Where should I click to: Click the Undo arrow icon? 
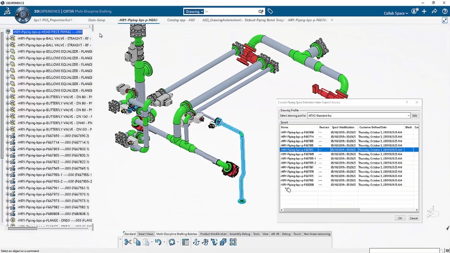pyautogui.click(x=158, y=242)
